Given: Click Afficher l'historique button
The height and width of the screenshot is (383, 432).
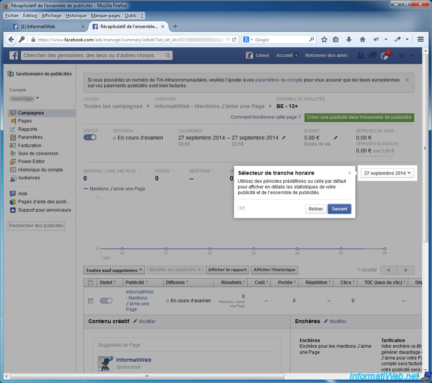Looking at the screenshot, I should pyautogui.click(x=274, y=270).
